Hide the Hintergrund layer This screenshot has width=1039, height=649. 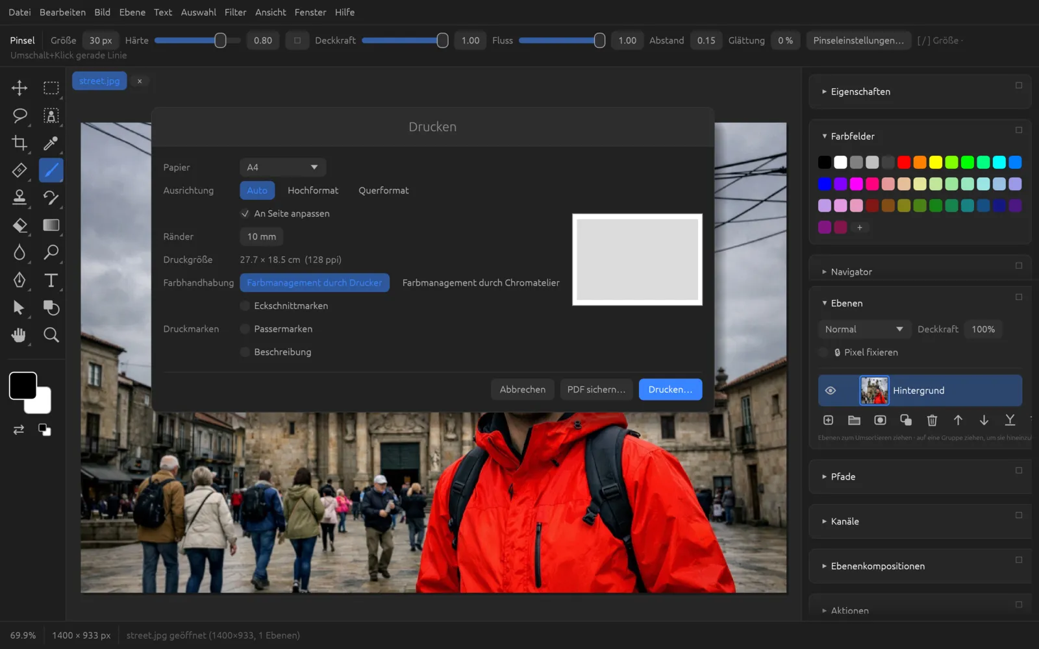click(830, 391)
